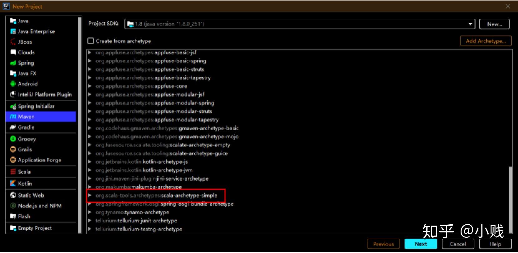Screen dimensions: 518x253
Task: Go back with the Previous button
Action: [x=384, y=244]
